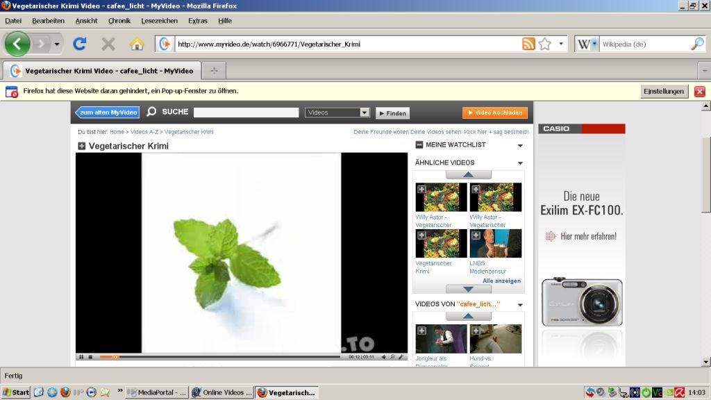The image size is (711, 400).
Task: Close the pop-up blocker notification bar
Action: [x=699, y=91]
